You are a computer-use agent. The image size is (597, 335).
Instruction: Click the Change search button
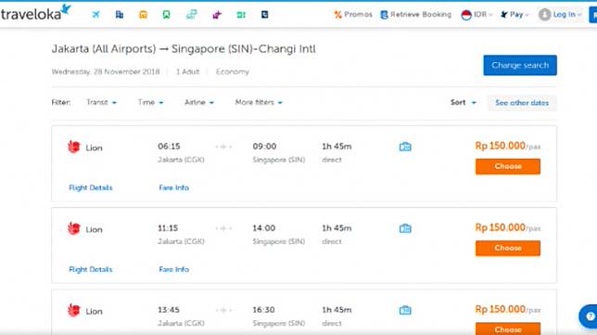pyautogui.click(x=520, y=65)
